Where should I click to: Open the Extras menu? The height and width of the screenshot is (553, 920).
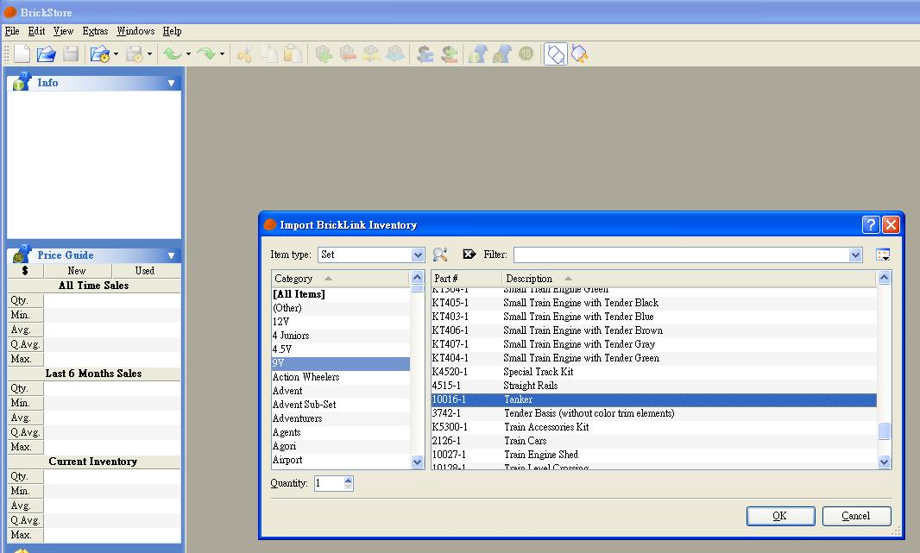point(95,31)
